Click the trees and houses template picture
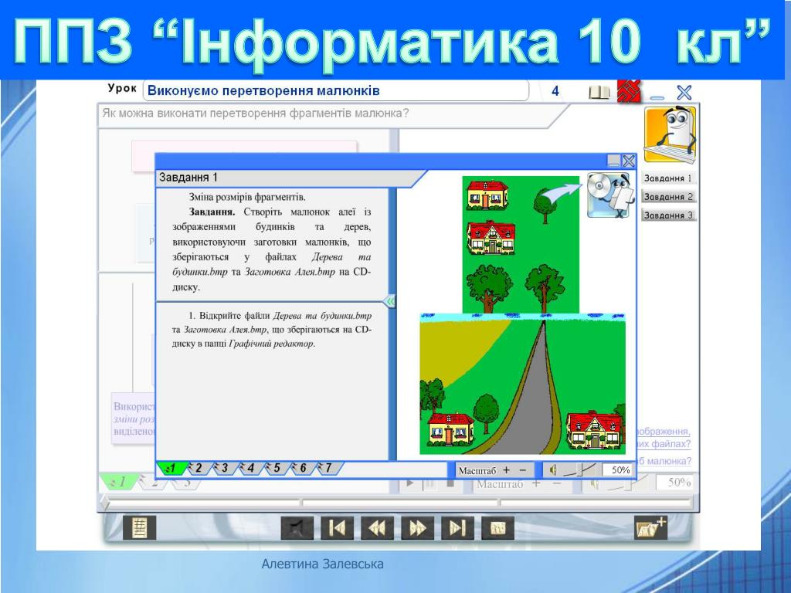 pyautogui.click(x=521, y=244)
